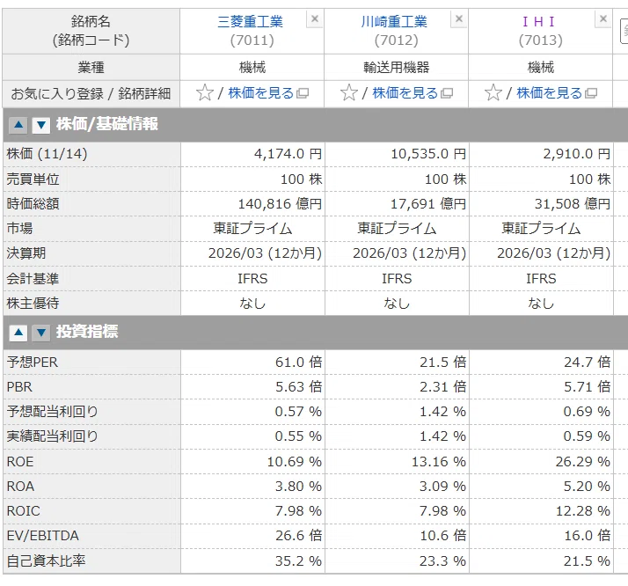Select the PBR row label

pyautogui.click(x=19, y=387)
